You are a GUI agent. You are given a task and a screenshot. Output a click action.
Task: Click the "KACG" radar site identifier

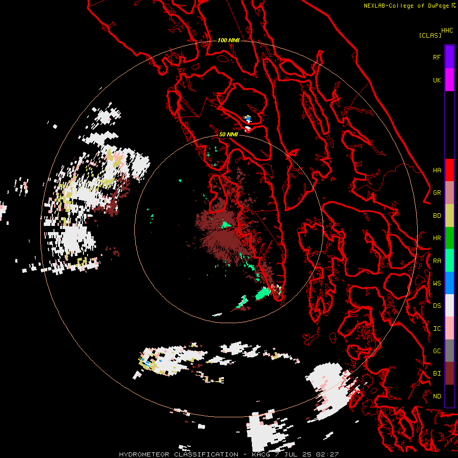tap(261, 454)
